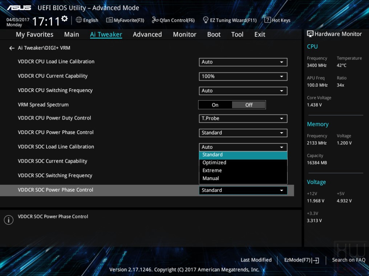Click the 04/03/2017 date

[x=18, y=20]
